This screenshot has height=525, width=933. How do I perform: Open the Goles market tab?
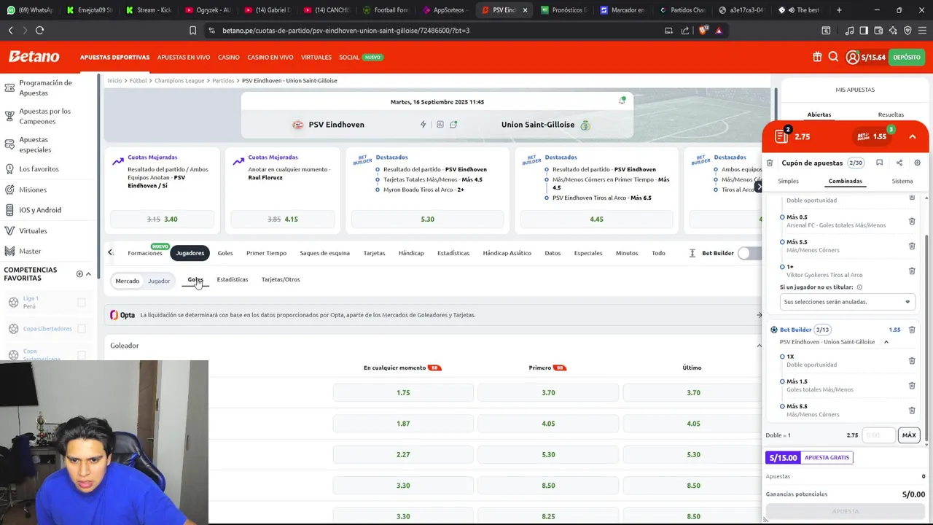pos(225,253)
